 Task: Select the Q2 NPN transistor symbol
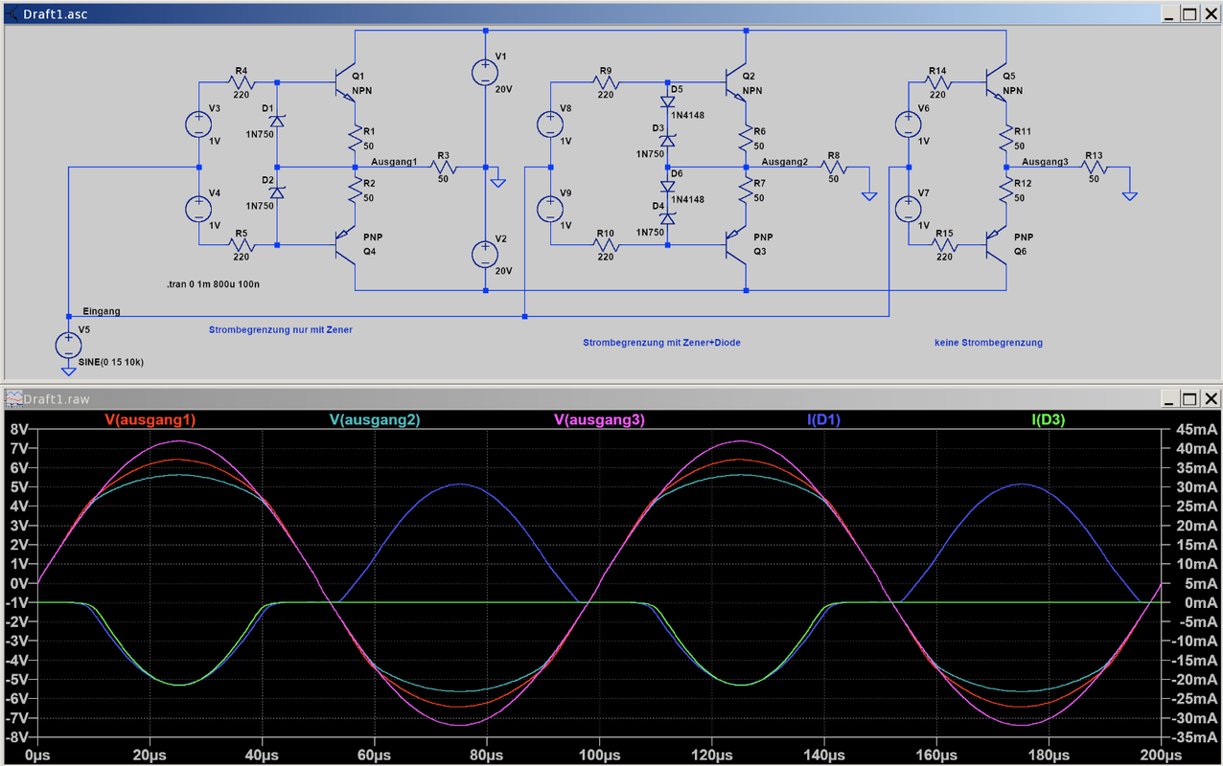pyautogui.click(x=735, y=82)
